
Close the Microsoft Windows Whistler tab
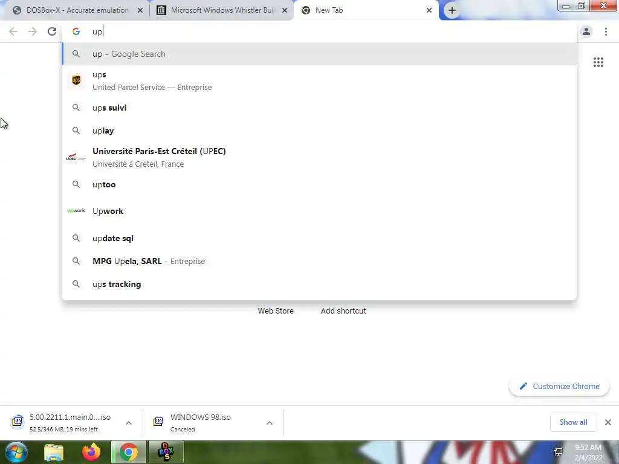point(285,11)
